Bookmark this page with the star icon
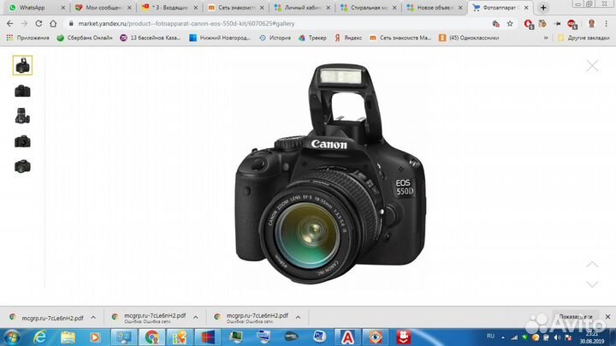Viewport: 616px width, 346px height. (510, 24)
